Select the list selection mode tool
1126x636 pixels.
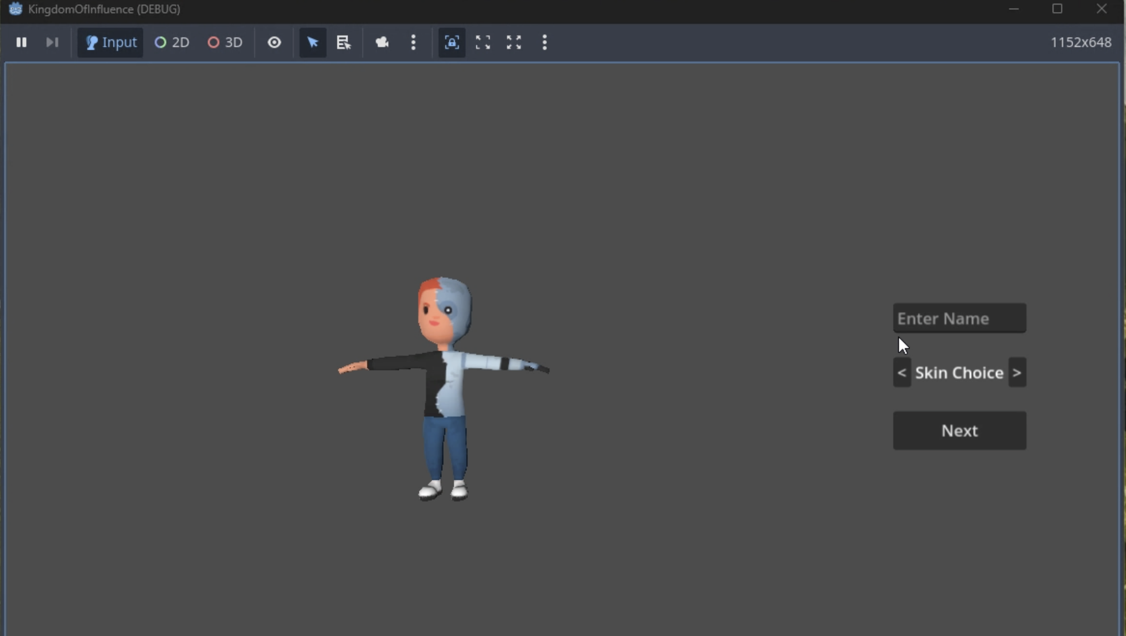click(344, 42)
